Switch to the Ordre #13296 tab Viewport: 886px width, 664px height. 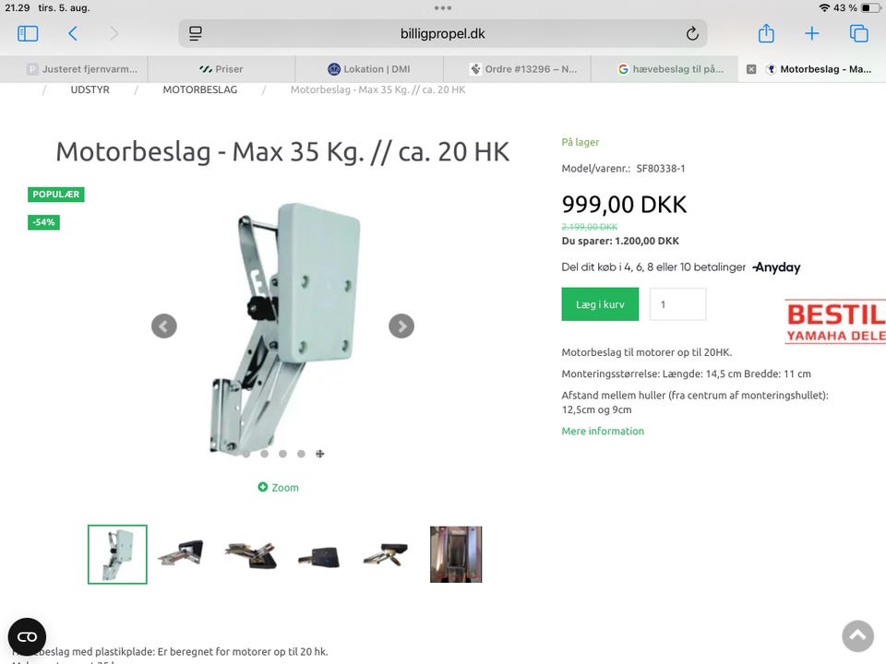click(x=523, y=69)
